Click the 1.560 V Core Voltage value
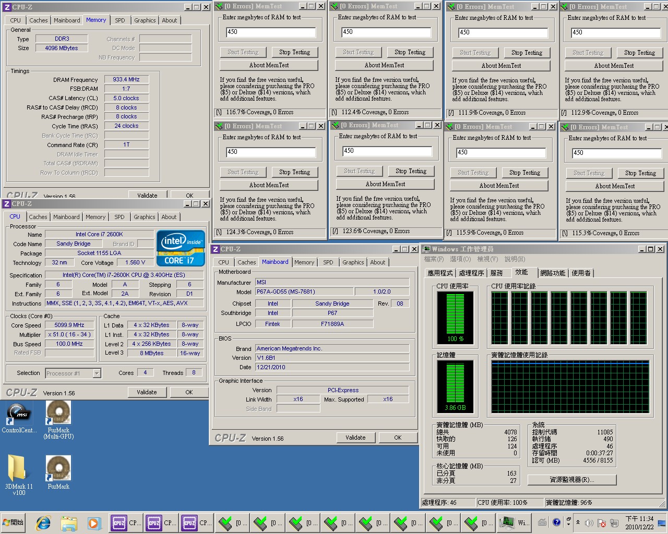The height and width of the screenshot is (534, 668). click(136, 262)
